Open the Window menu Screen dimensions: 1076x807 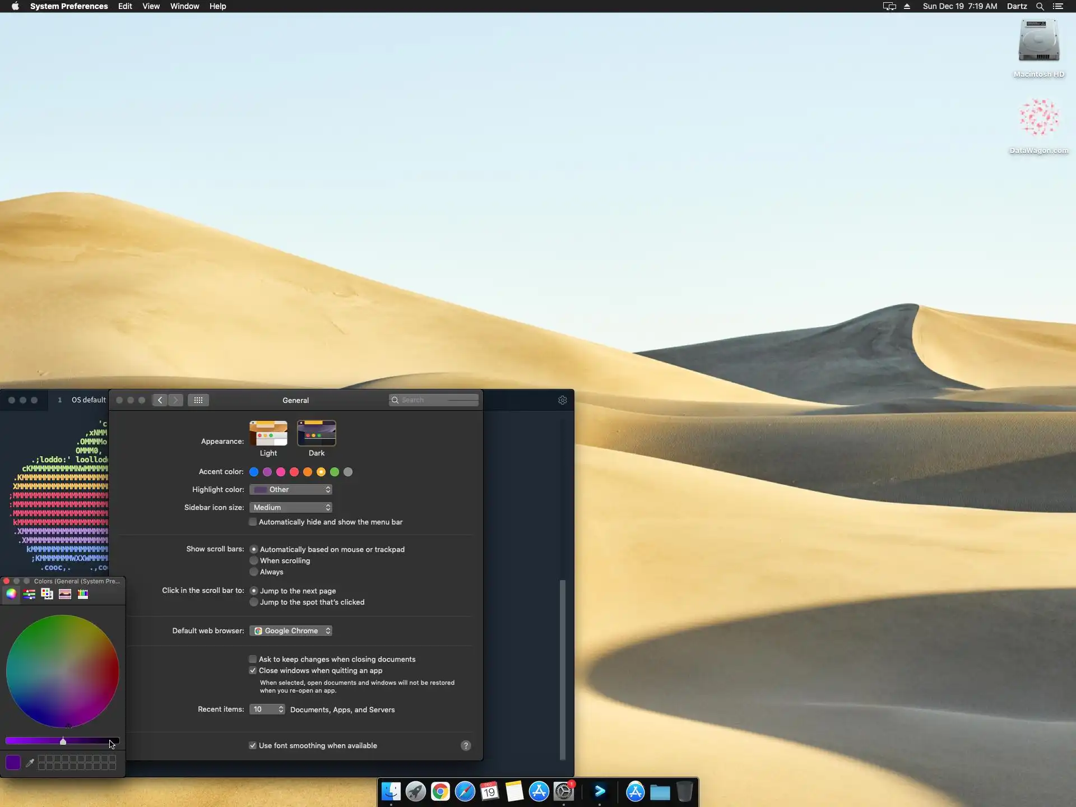click(x=184, y=6)
